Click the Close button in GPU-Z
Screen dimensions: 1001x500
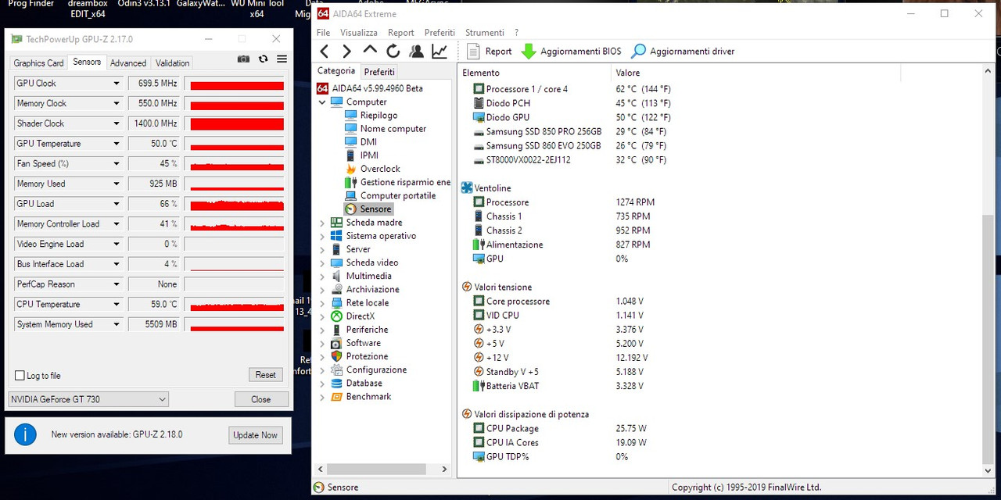pyautogui.click(x=260, y=399)
